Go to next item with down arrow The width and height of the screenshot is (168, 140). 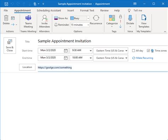tap(30, 4)
